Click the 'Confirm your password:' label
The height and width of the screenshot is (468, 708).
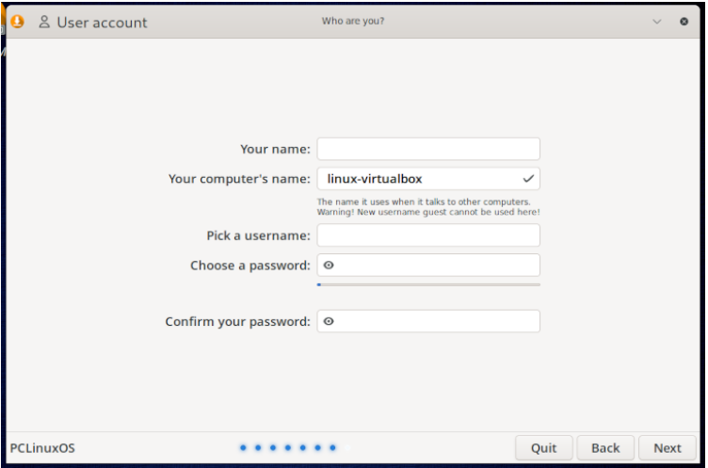(x=237, y=322)
